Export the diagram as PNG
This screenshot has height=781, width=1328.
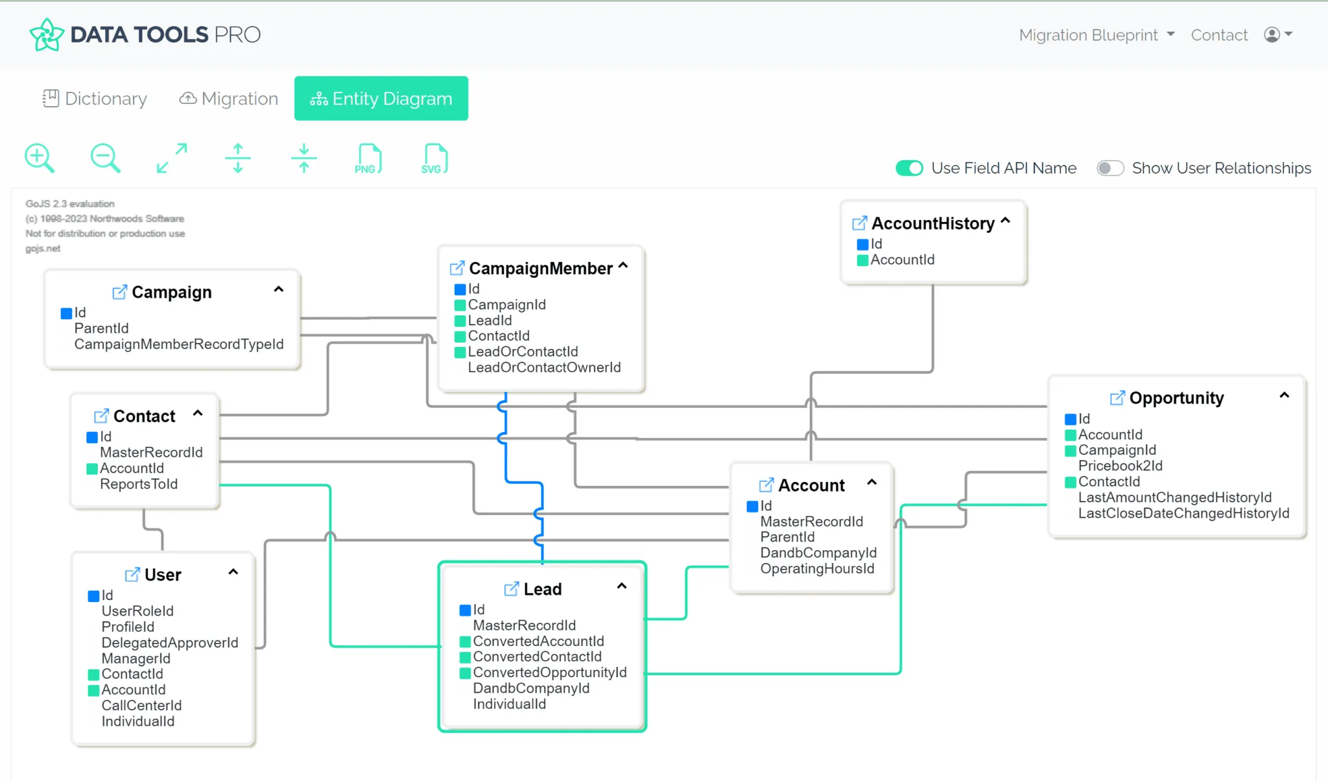[368, 158]
